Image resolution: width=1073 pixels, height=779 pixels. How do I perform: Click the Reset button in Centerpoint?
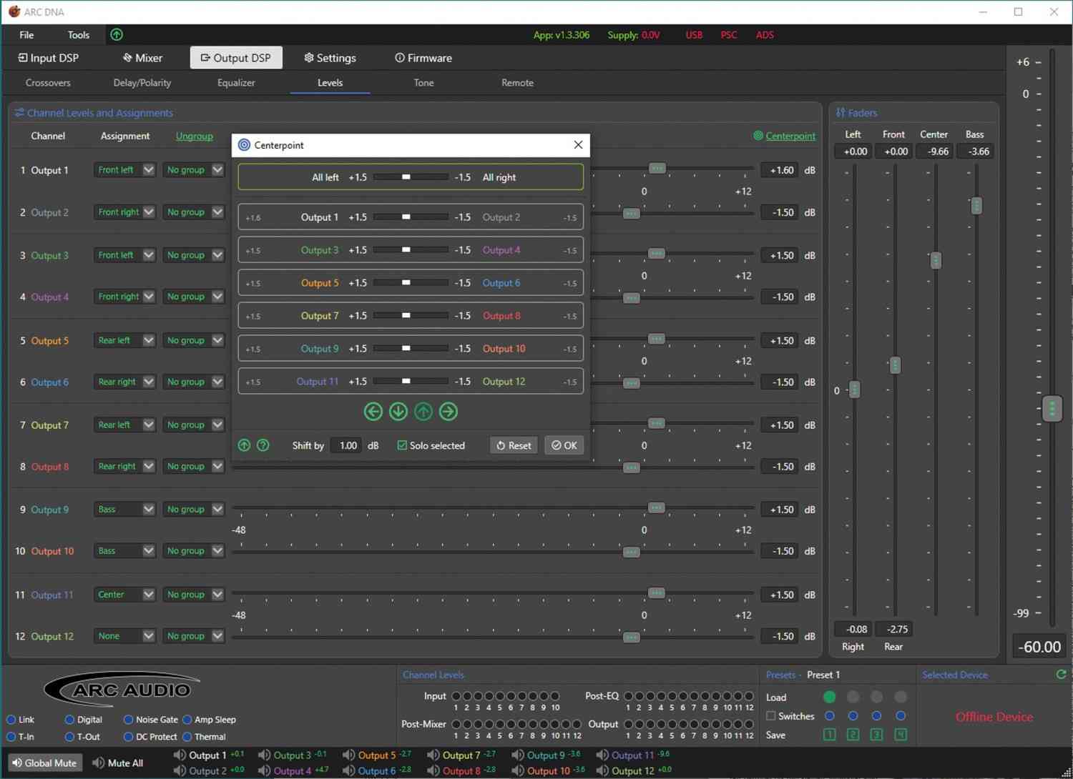click(x=514, y=445)
